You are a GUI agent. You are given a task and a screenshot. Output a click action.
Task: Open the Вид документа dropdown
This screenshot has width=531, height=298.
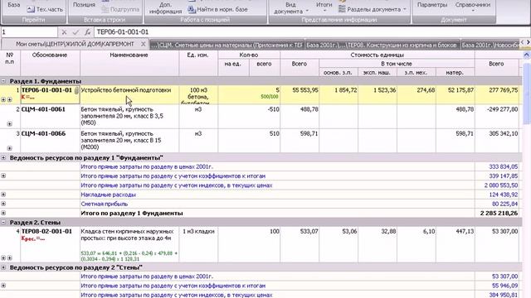(x=290, y=7)
